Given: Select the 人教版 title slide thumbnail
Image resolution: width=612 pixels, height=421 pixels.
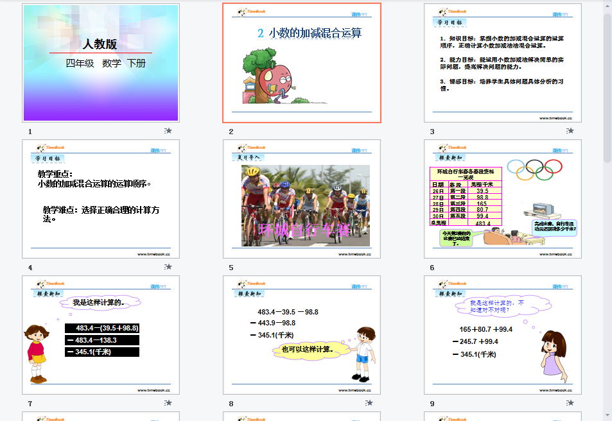Looking at the screenshot, I should [x=101, y=63].
